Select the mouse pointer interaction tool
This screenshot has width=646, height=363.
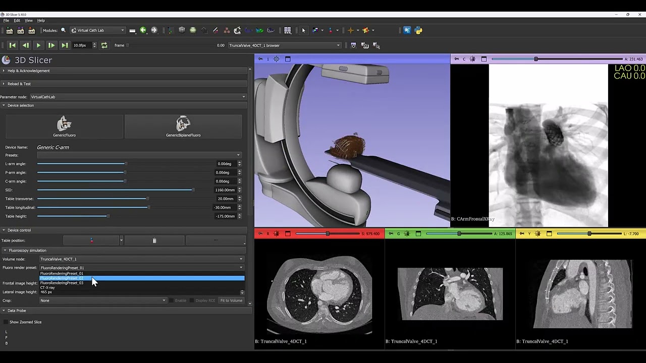pos(303,30)
